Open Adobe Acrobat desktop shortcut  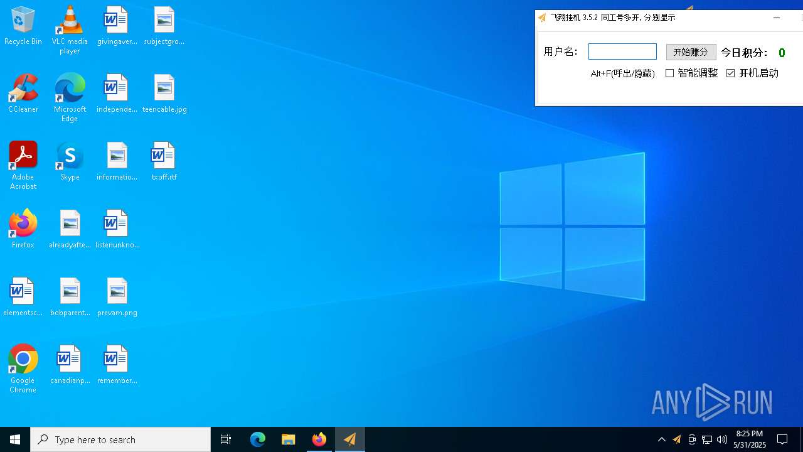coord(23,165)
